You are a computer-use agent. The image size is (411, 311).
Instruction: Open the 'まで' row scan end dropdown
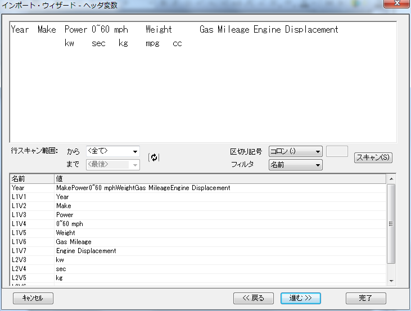tap(112, 165)
